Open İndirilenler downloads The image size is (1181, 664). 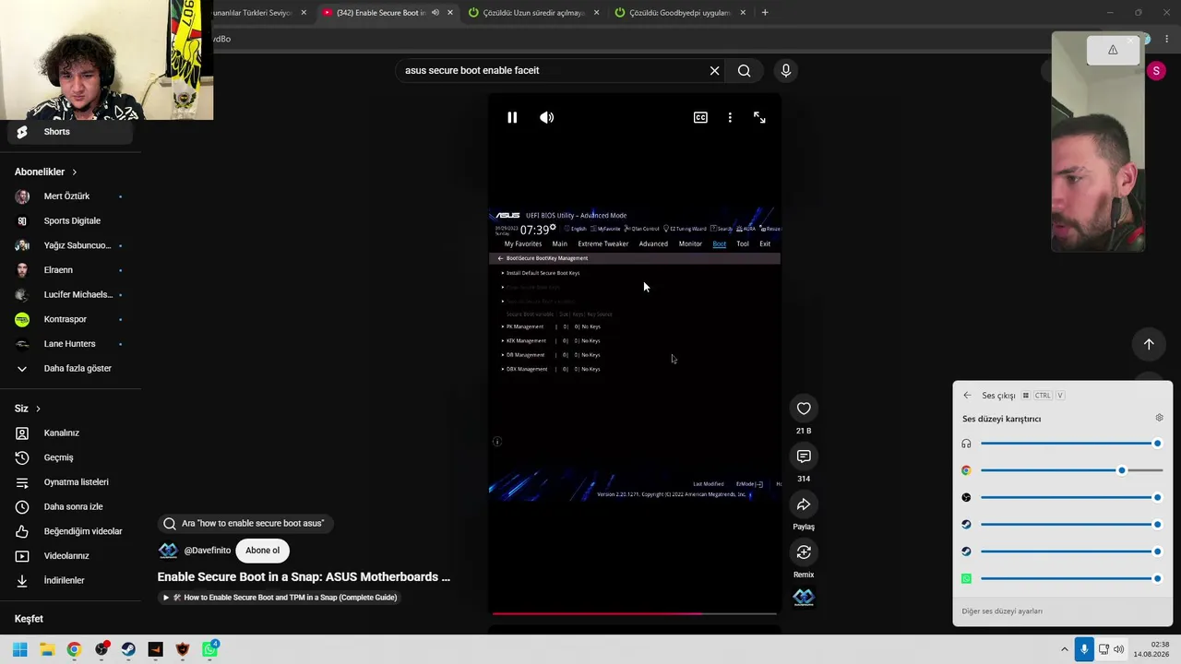[x=71, y=580]
